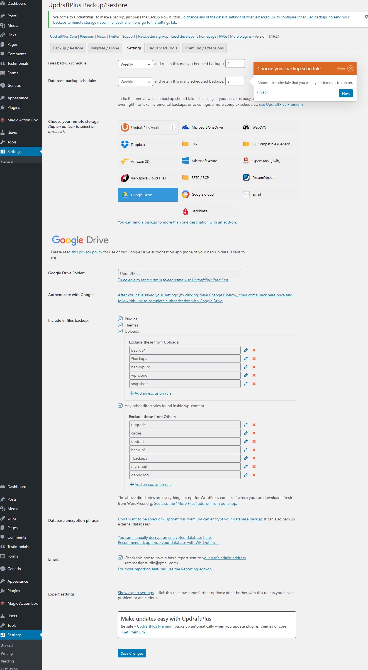This screenshot has height=670, width=368.
Task: Open the privacy policy link
Action: 87,252
